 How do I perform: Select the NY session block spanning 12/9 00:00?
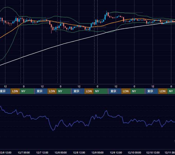tap(100, 91)
